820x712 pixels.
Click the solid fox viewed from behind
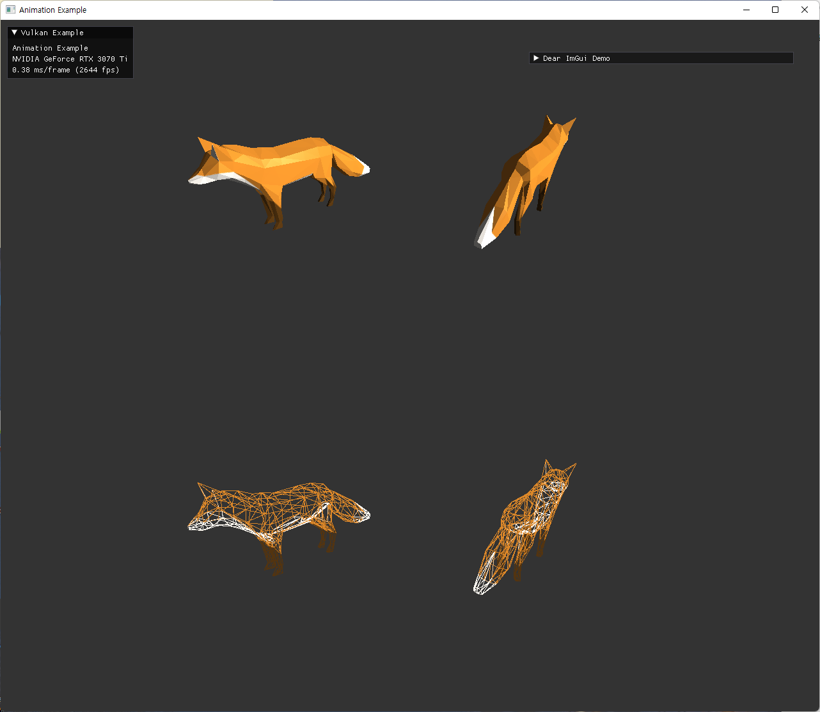(524, 182)
